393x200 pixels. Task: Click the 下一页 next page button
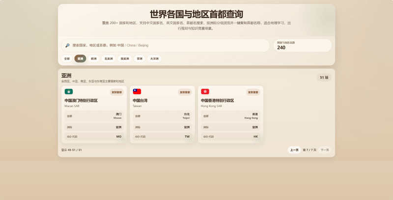[325, 150]
